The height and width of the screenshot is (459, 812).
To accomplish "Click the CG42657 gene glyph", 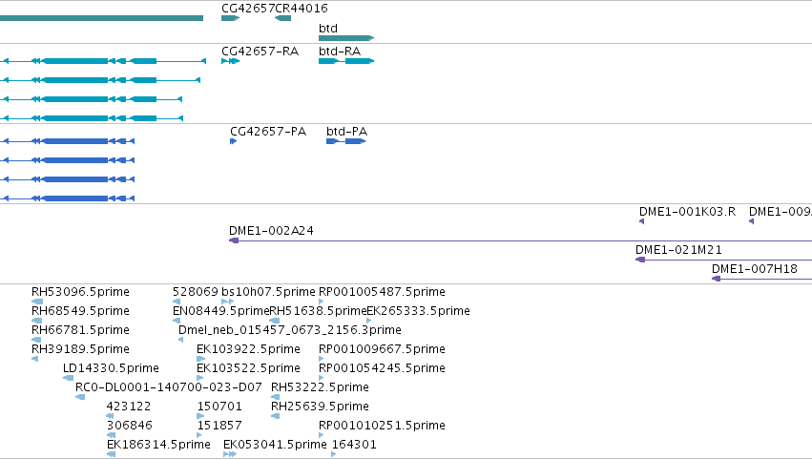I will [x=231, y=18].
